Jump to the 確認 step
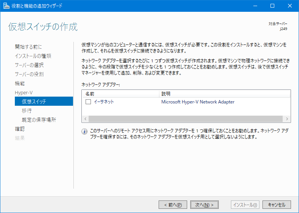 point(20,129)
